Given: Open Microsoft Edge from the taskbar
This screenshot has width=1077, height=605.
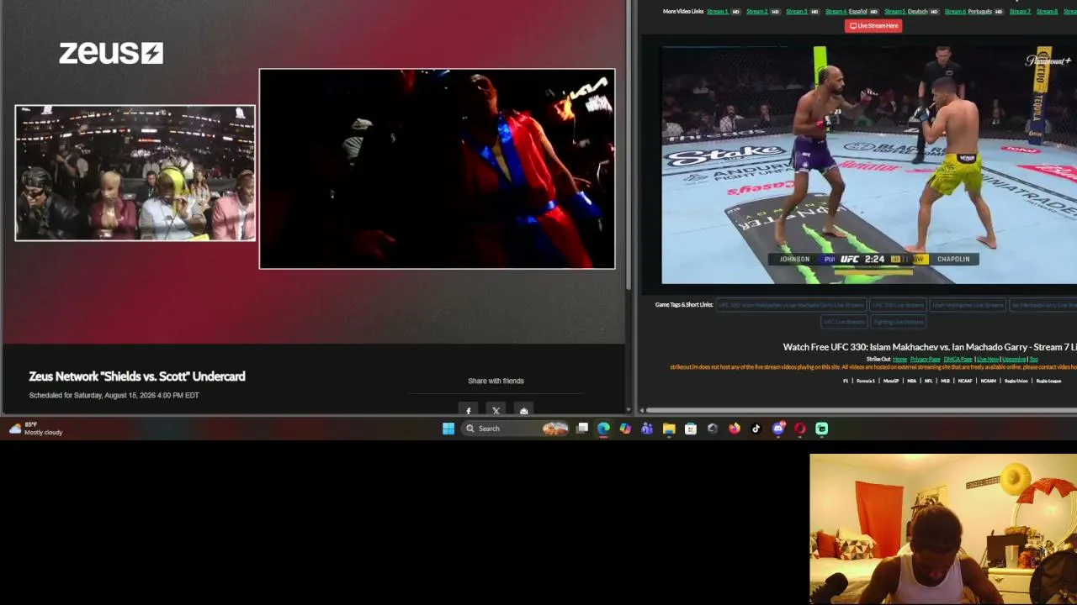Looking at the screenshot, I should [603, 429].
